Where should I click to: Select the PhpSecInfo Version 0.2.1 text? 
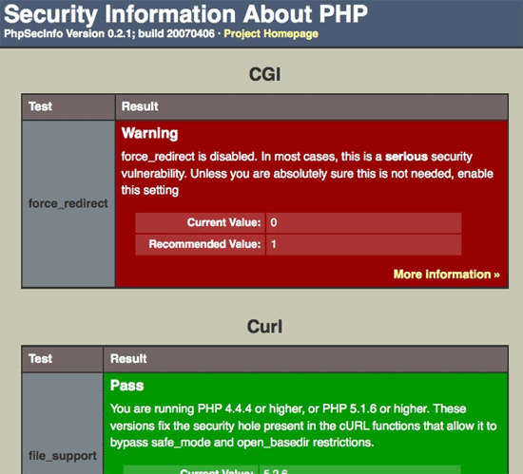(68, 33)
